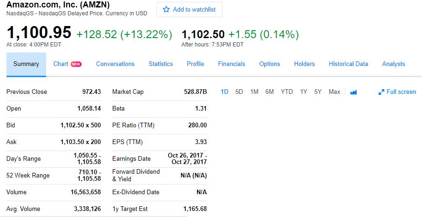The image size is (422, 217).
Task: Select the Holders tab
Action: (304, 64)
